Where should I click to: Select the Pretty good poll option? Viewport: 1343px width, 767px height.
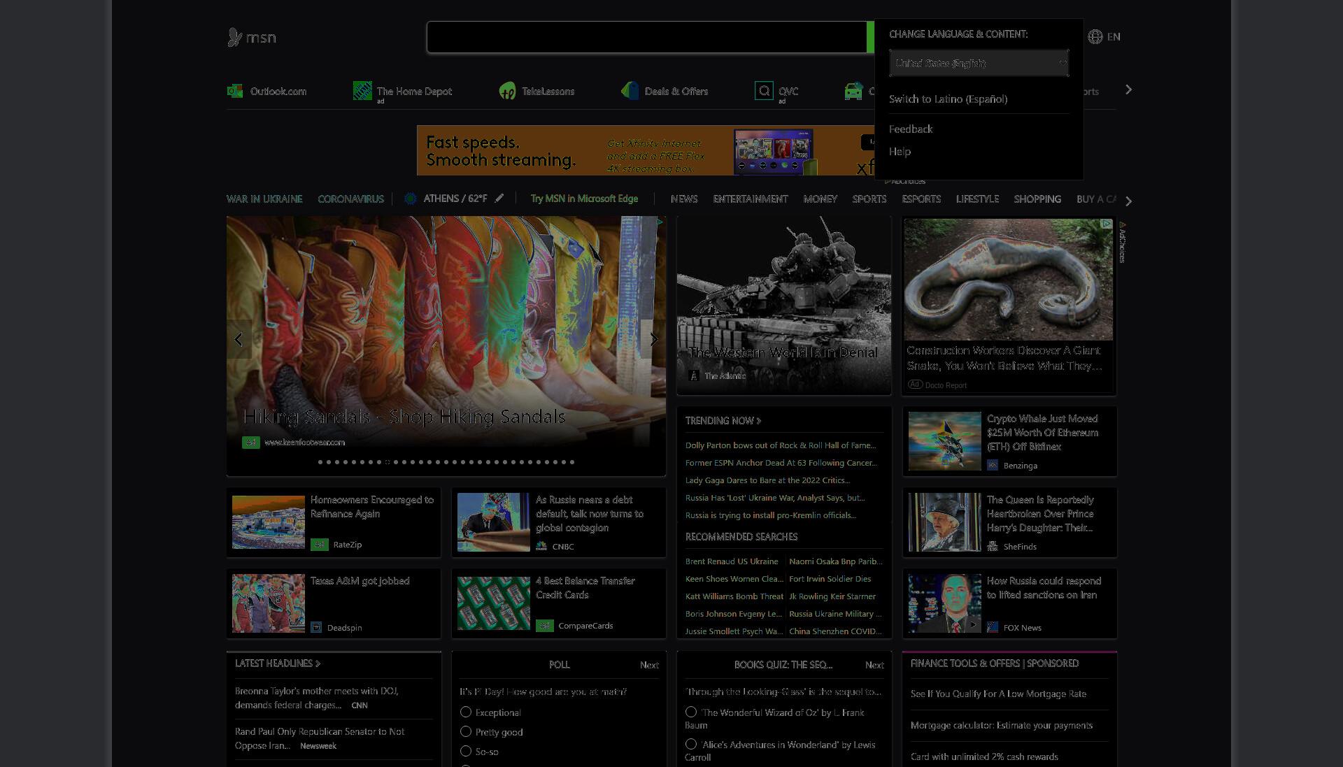coord(466,731)
